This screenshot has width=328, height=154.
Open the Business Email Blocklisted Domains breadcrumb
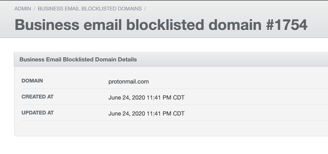pyautogui.click(x=89, y=9)
